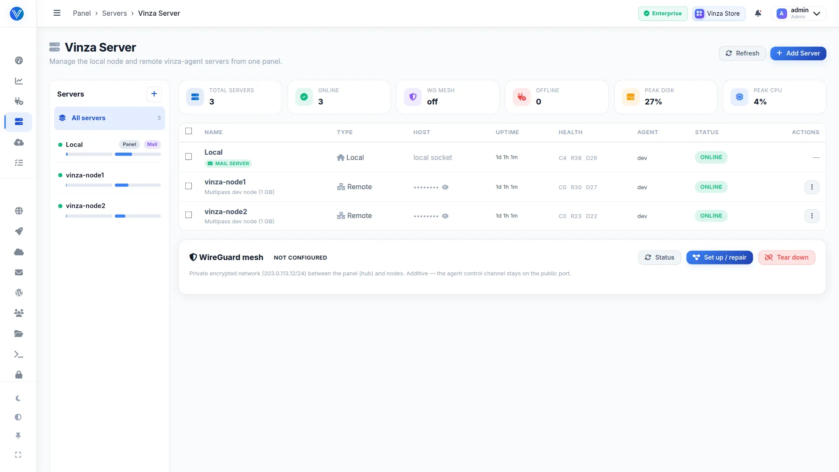The height and width of the screenshot is (472, 839).
Task: Click the Vinza logo icon
Action: [17, 14]
